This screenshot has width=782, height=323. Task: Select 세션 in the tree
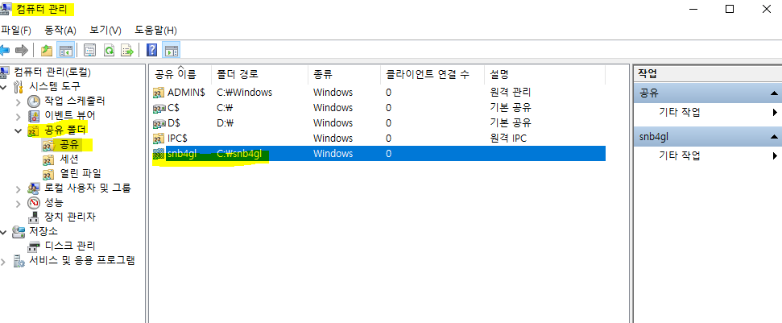pos(68,159)
